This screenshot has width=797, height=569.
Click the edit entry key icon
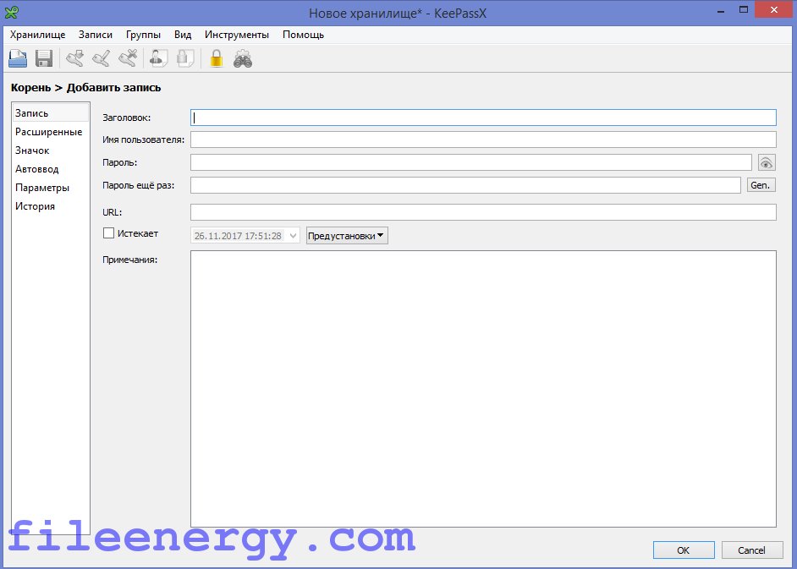[x=102, y=58]
